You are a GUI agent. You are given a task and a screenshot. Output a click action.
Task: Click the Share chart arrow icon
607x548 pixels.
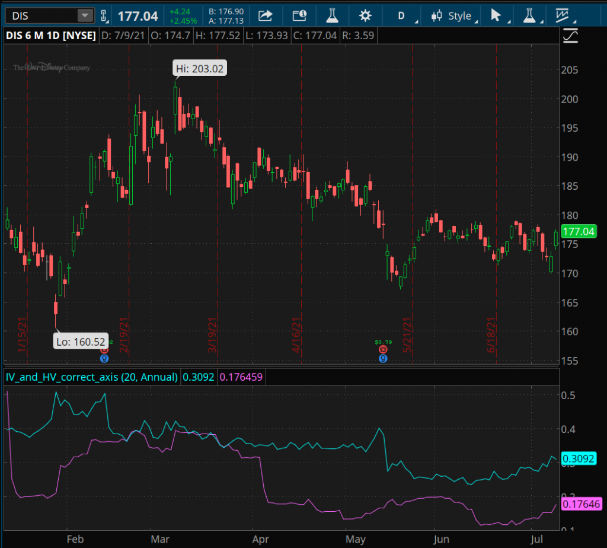point(266,16)
